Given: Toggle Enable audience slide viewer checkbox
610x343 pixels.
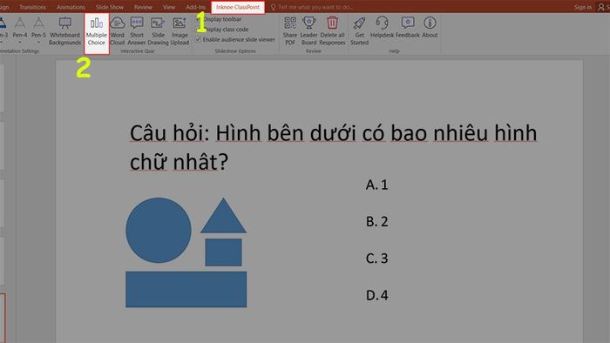Looking at the screenshot, I should [x=198, y=40].
